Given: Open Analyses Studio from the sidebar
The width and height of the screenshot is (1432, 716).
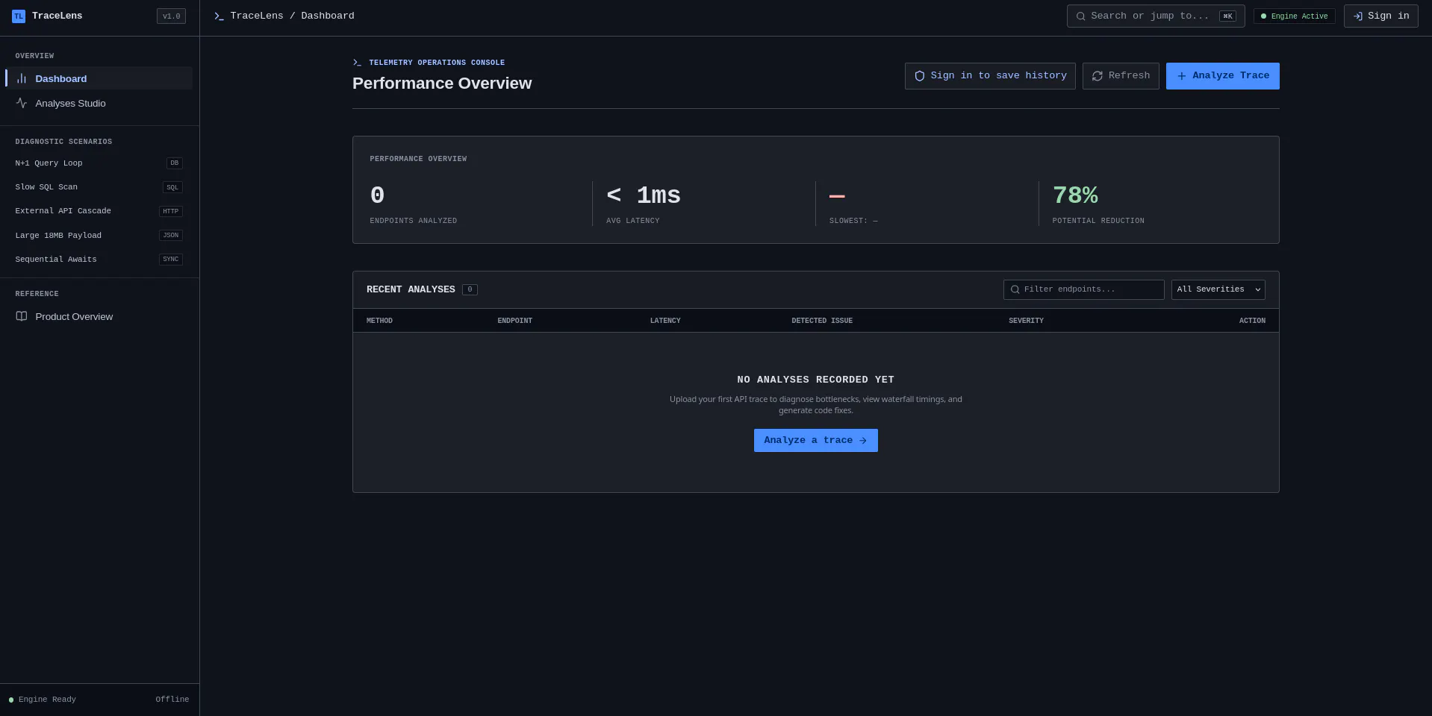Looking at the screenshot, I should click(99, 103).
